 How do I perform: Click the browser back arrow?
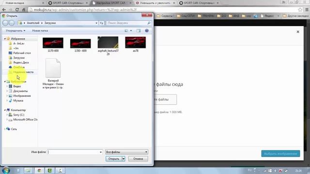point(4,10)
